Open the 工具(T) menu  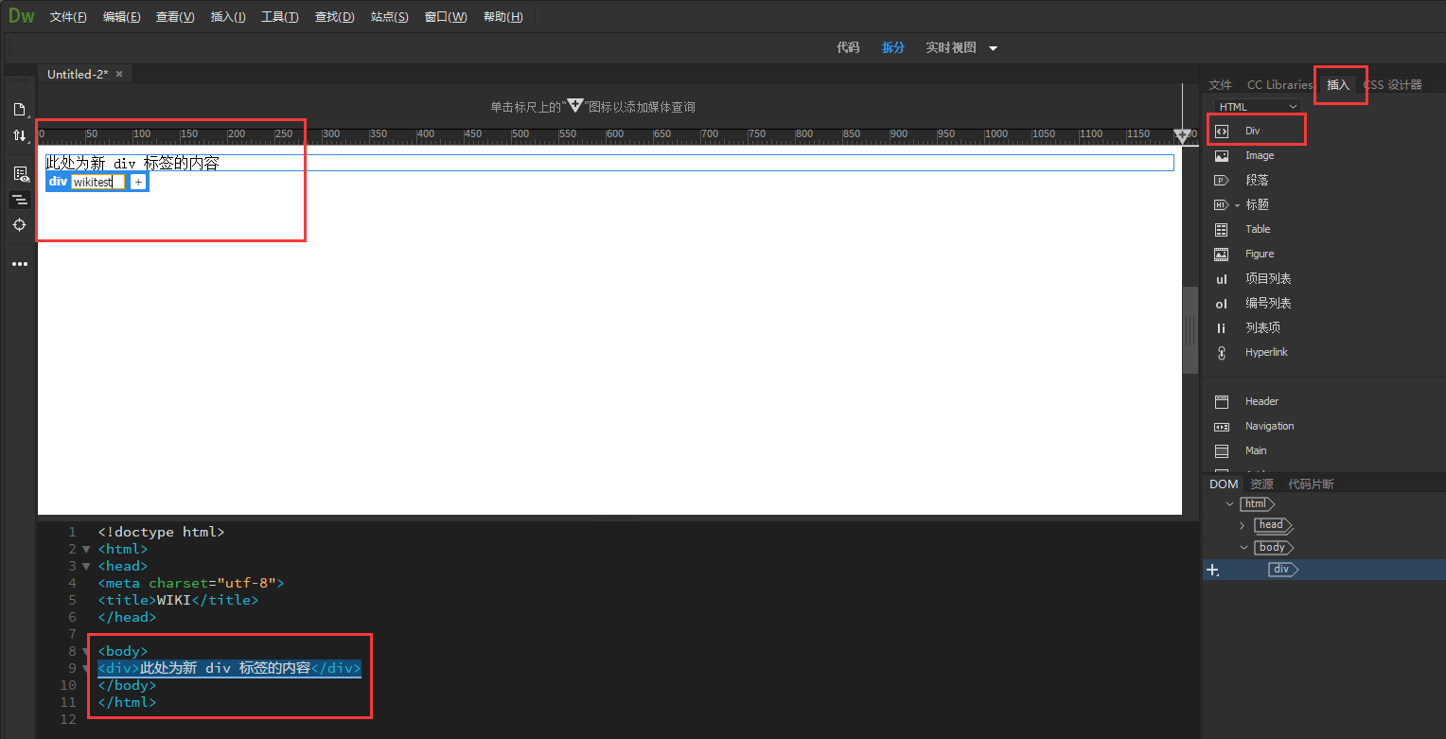280,17
